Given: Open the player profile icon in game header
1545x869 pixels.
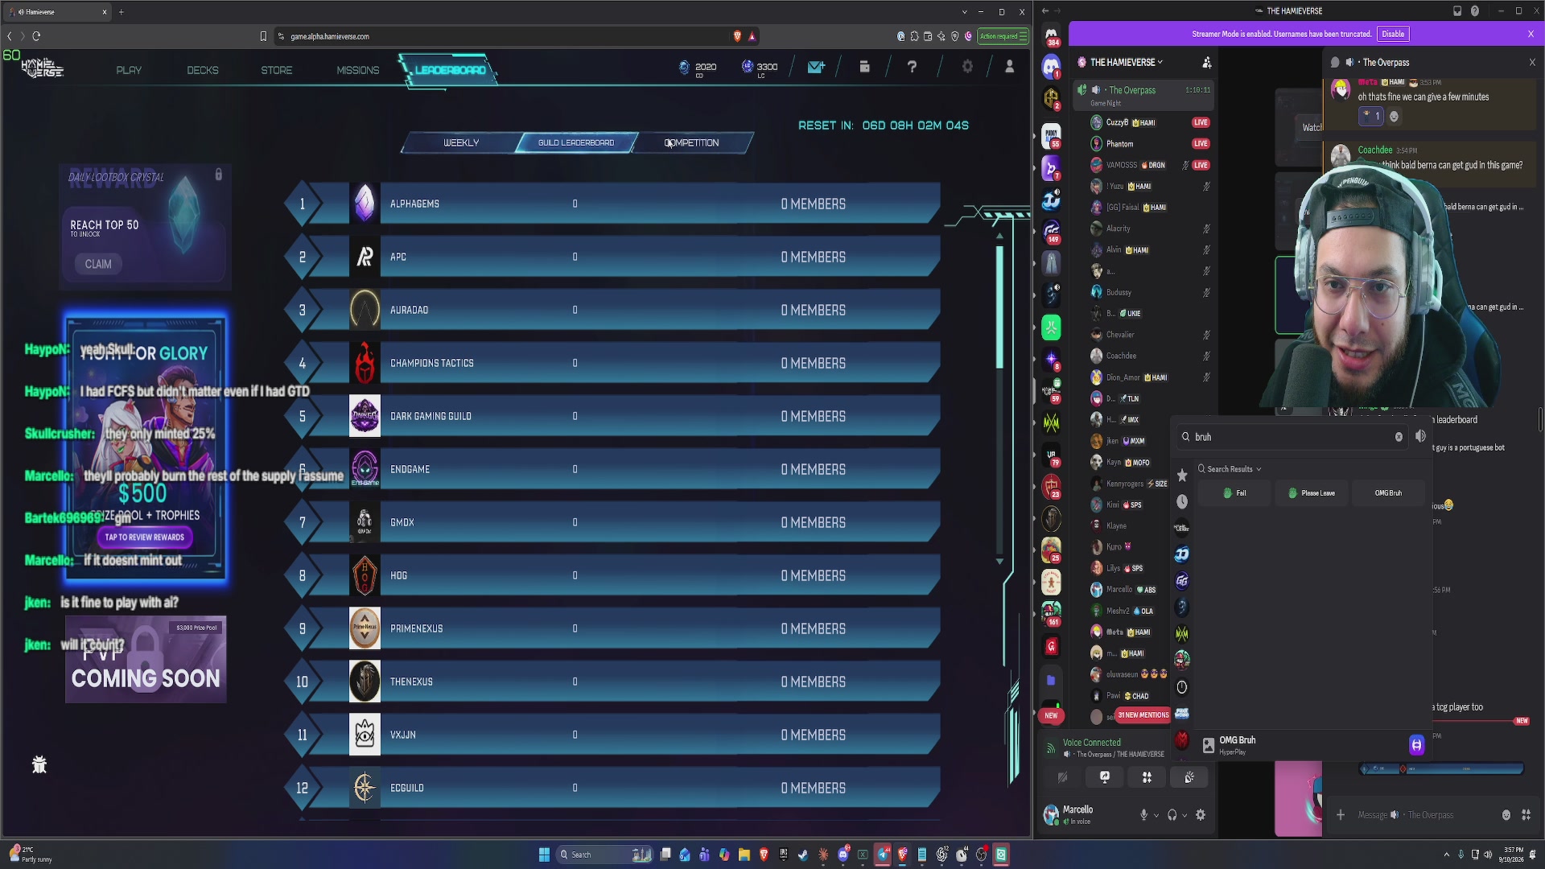Looking at the screenshot, I should point(1009,68).
